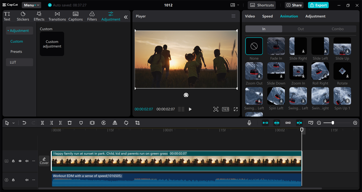
Task: Select the pointer selection tool
Action: tap(7, 123)
